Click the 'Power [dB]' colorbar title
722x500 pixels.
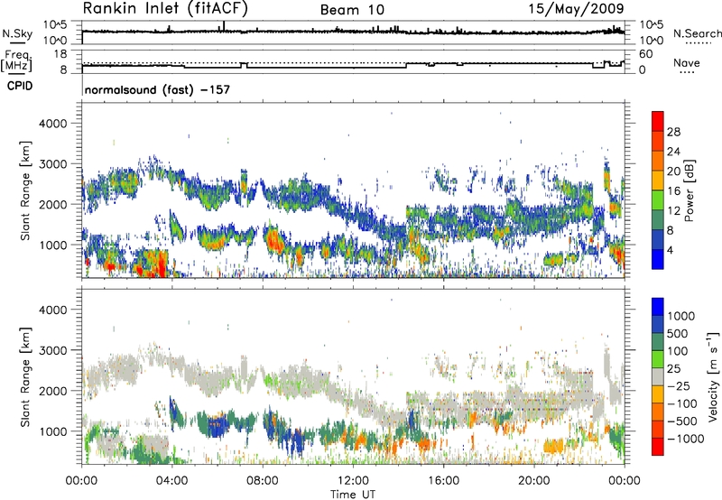point(689,190)
